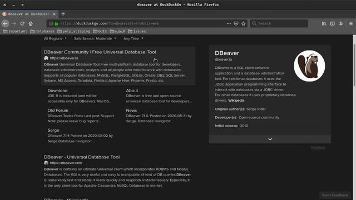Expand Safe Search: Moderate dropdown

pyautogui.click(x=95, y=38)
